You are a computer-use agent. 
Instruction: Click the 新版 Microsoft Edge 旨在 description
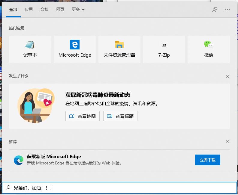(x=74, y=163)
